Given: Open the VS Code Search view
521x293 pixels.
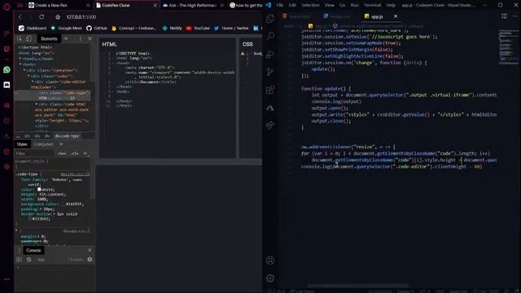Looking at the screenshot, I should pos(270,36).
